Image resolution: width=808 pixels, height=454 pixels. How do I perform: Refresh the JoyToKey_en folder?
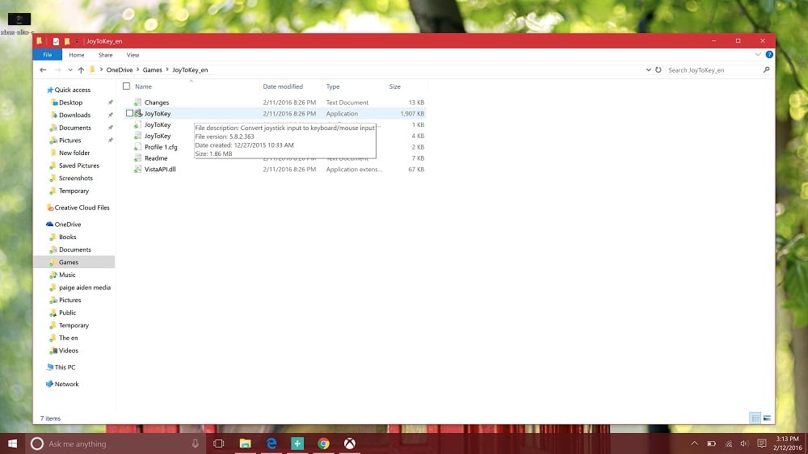tap(658, 70)
